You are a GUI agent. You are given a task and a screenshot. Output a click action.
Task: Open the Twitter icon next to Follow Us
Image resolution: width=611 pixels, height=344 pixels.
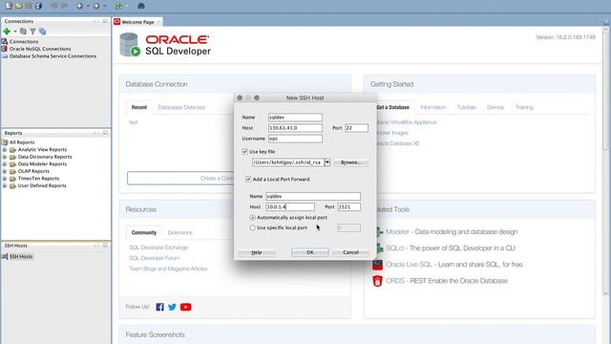[x=172, y=307]
